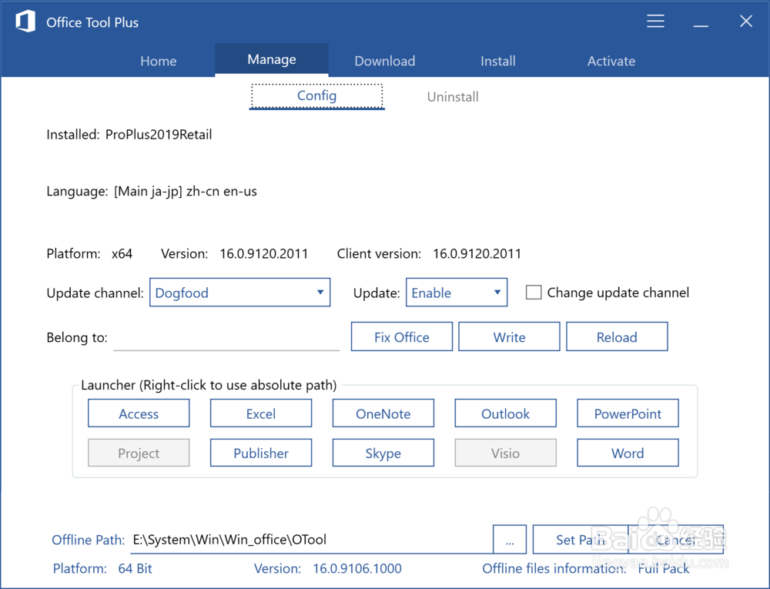Click the Cancel button near offline path
Image resolution: width=770 pixels, height=589 pixels.
(x=676, y=540)
